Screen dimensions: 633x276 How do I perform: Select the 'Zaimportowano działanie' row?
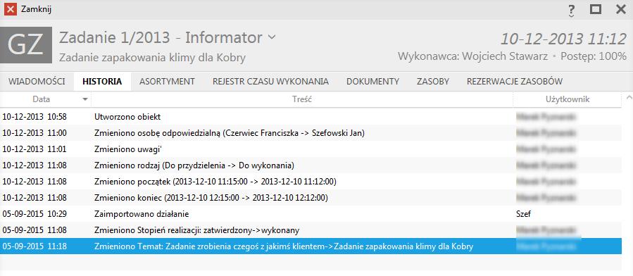click(x=311, y=214)
